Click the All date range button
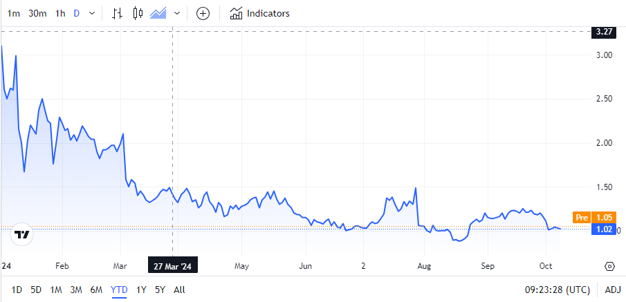This screenshot has width=626, height=302. pyautogui.click(x=179, y=290)
